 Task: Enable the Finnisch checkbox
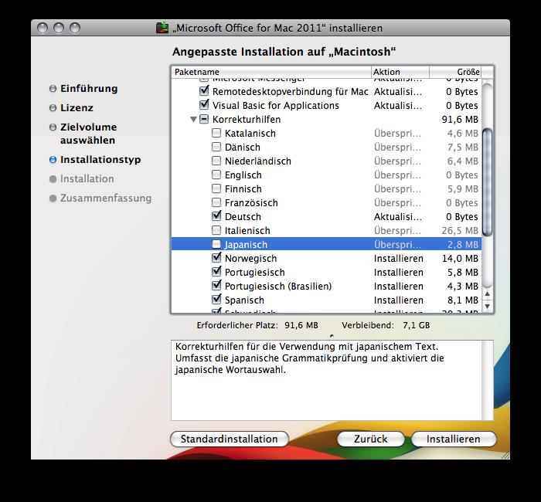216,188
